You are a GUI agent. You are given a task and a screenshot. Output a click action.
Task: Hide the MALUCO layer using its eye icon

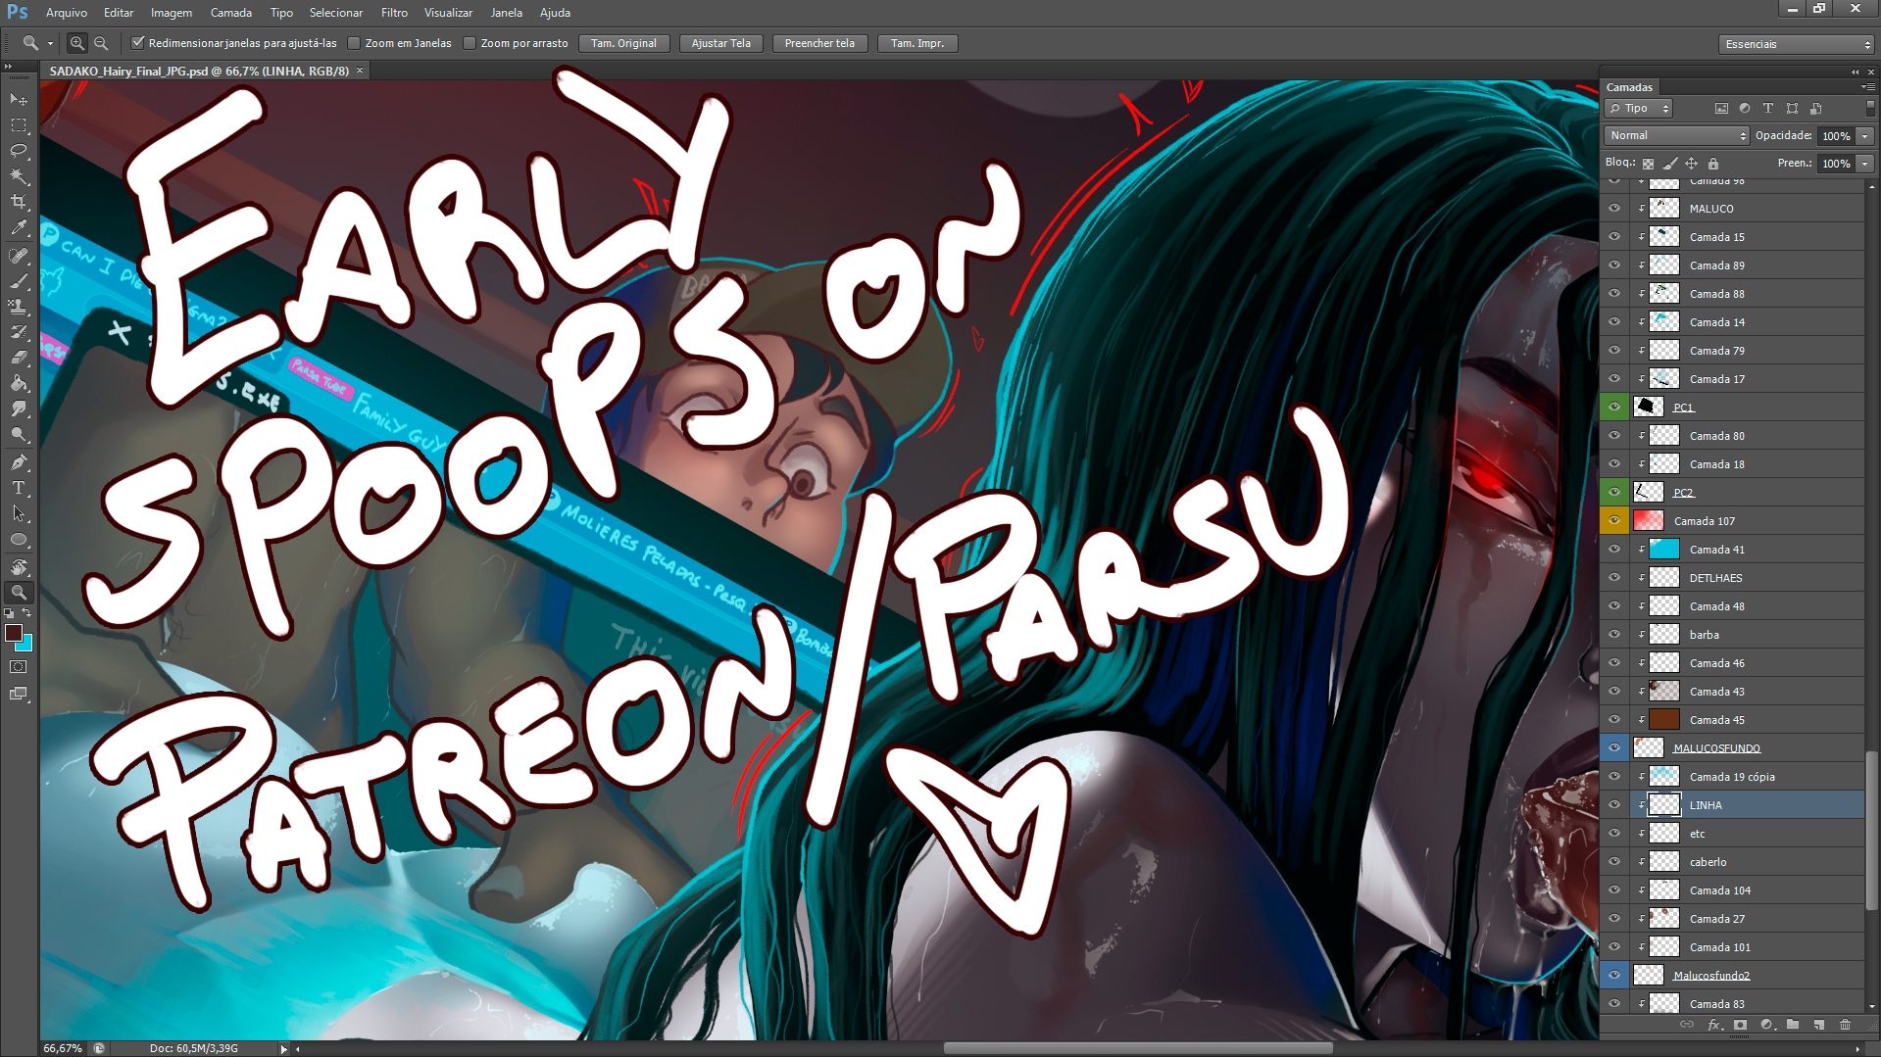pyautogui.click(x=1613, y=208)
